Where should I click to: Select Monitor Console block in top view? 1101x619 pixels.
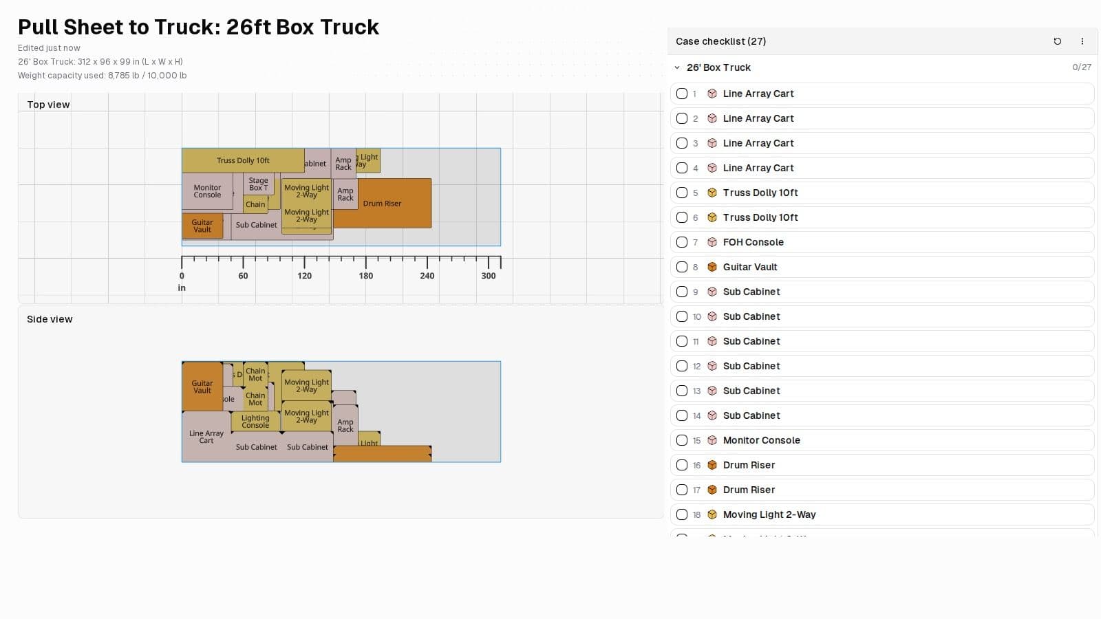(207, 191)
